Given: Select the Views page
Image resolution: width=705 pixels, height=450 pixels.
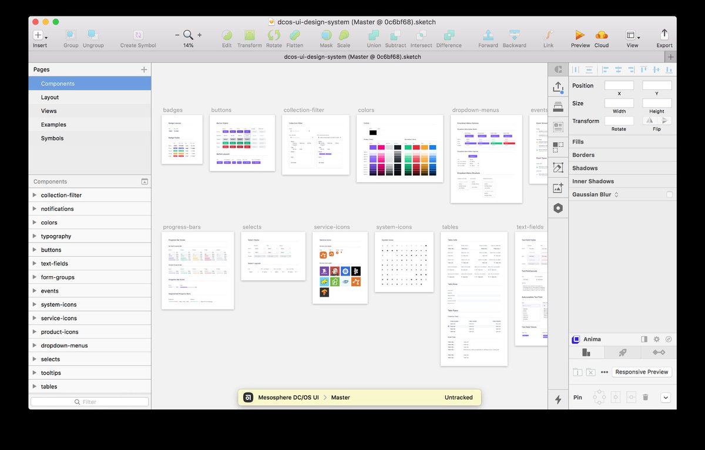Looking at the screenshot, I should point(90,110).
